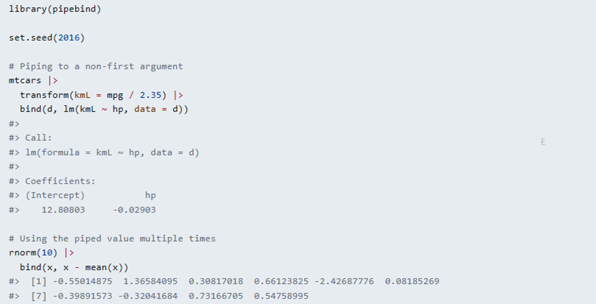Click the intercept value 12.80803
Screen dimensions: 596x304
63,210
